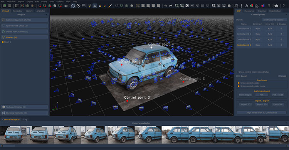Click the camera screenshot icon in toolbar
Screen dimensions: 289x150
66,6
